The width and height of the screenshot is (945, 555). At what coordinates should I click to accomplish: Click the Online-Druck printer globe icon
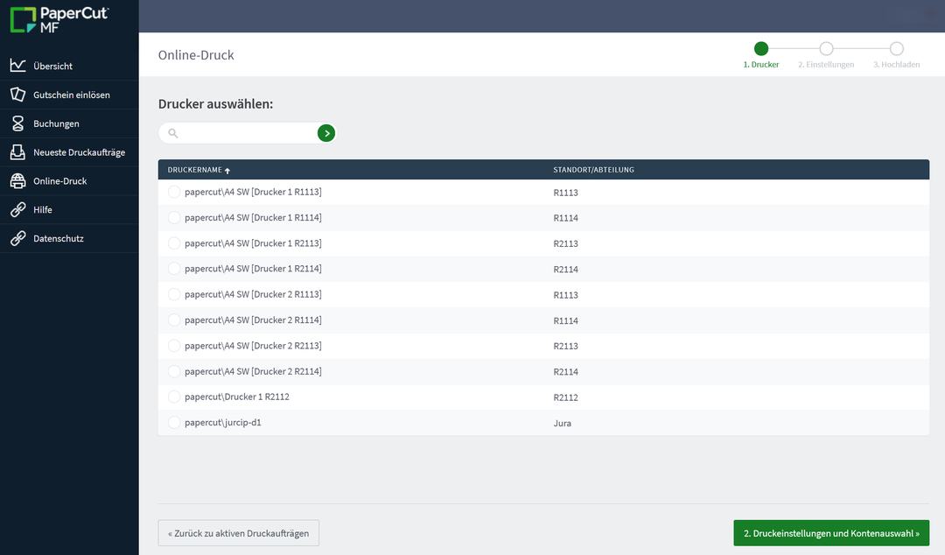click(x=18, y=180)
